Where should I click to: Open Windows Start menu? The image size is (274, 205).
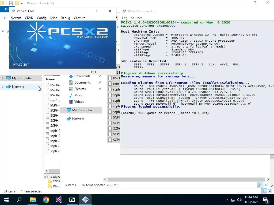point(6,200)
